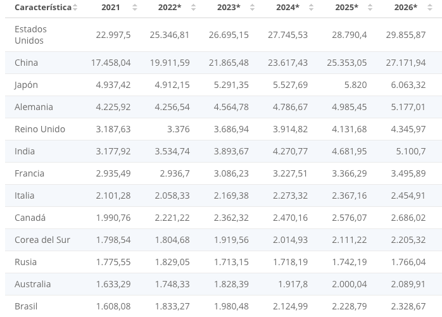The image size is (442, 317).
Task: Select the Canadá row label
Action: [x=30, y=218]
